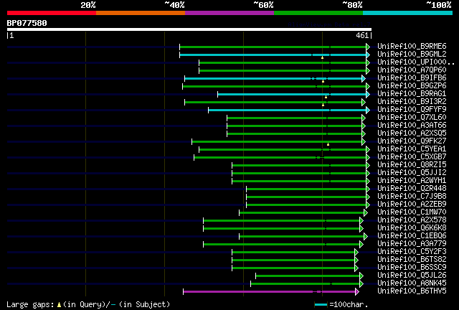Click the green alignment bar for UniRef100_Q5JL26

click(x=308, y=276)
